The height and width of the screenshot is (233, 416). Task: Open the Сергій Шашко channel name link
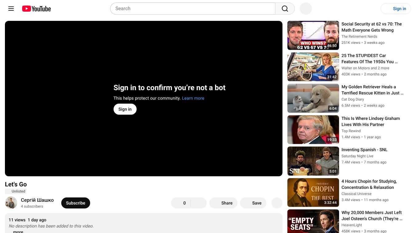coord(37,200)
